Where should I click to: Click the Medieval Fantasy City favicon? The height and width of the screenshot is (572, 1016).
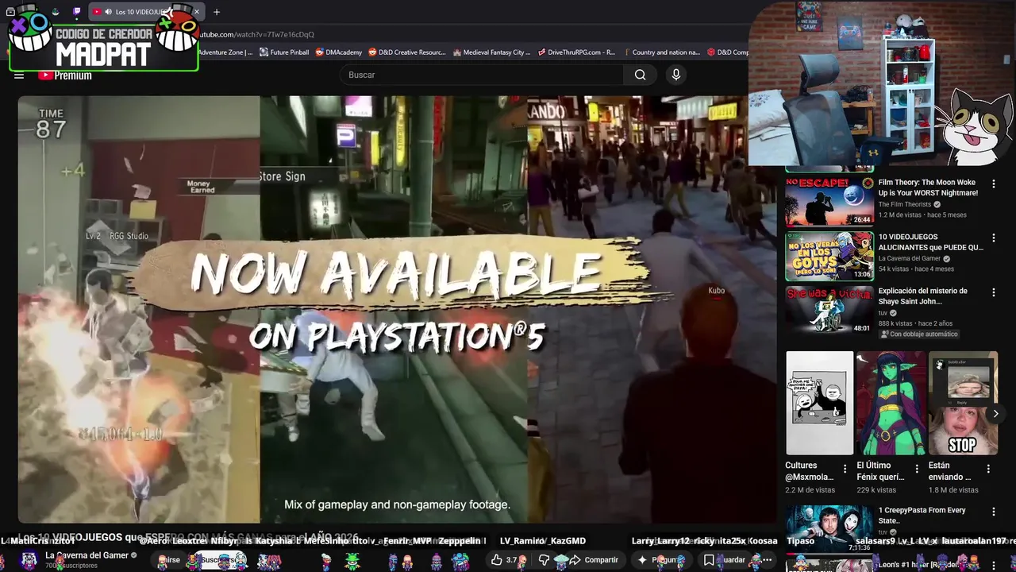pyautogui.click(x=457, y=52)
